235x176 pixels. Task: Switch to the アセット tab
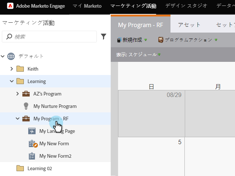click(x=189, y=25)
